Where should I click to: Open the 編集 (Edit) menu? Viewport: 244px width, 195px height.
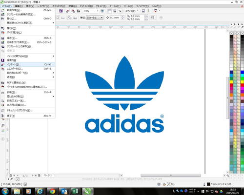19,6
